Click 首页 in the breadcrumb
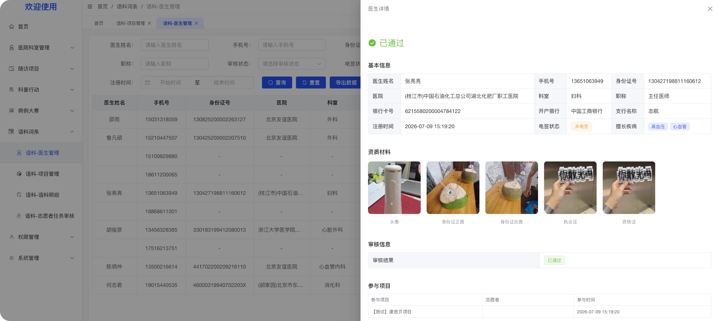Viewport: 718px width, 321px height. [x=103, y=7]
